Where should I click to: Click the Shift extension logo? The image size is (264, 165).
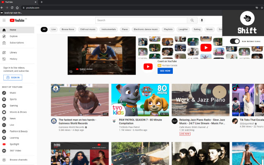tap(247, 18)
